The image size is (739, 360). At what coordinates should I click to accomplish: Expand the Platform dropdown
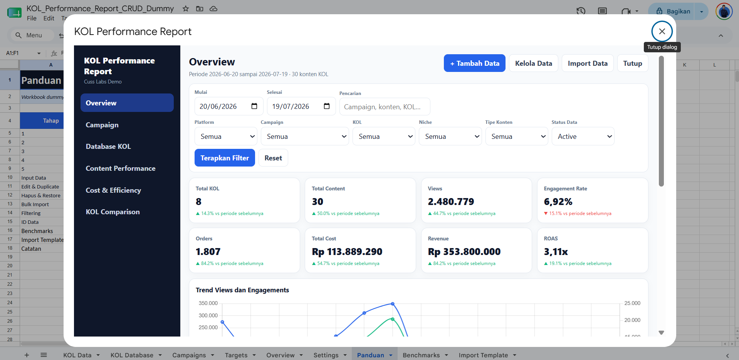[x=226, y=137]
